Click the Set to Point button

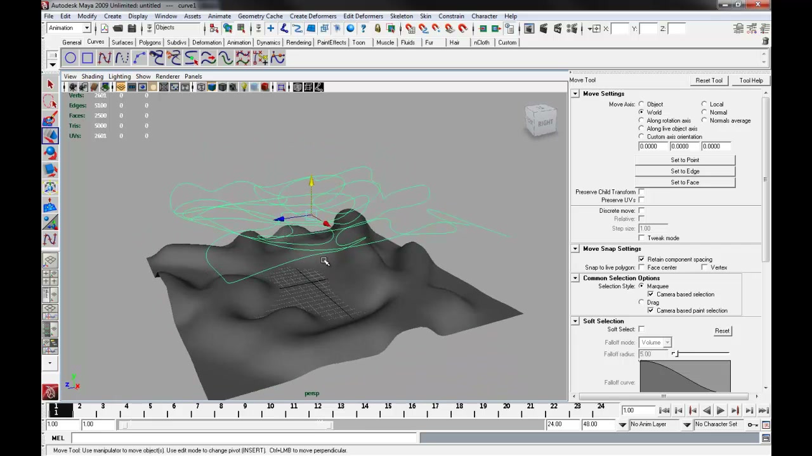685,160
